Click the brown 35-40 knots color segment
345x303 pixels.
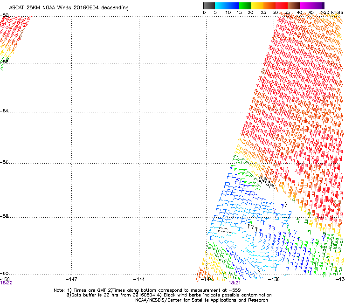click(294, 6)
